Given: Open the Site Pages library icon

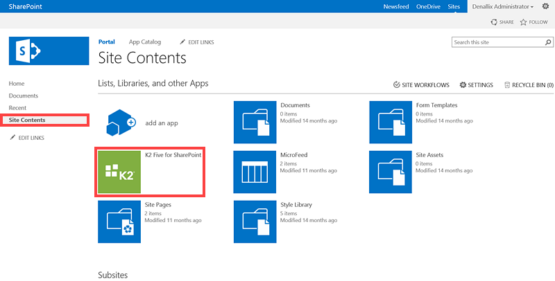Looking at the screenshot, I should pyautogui.click(x=119, y=221).
